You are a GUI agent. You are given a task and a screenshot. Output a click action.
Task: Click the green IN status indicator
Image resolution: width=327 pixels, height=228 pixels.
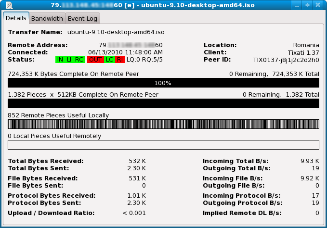pyautogui.click(x=60, y=60)
